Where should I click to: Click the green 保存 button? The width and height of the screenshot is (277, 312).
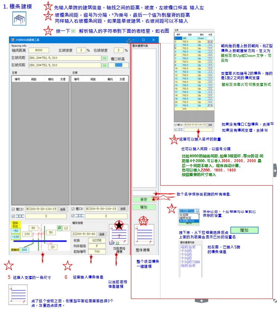144,200
